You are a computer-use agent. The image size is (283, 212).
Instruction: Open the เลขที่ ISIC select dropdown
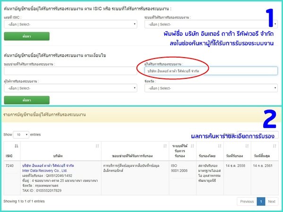click(x=70, y=24)
